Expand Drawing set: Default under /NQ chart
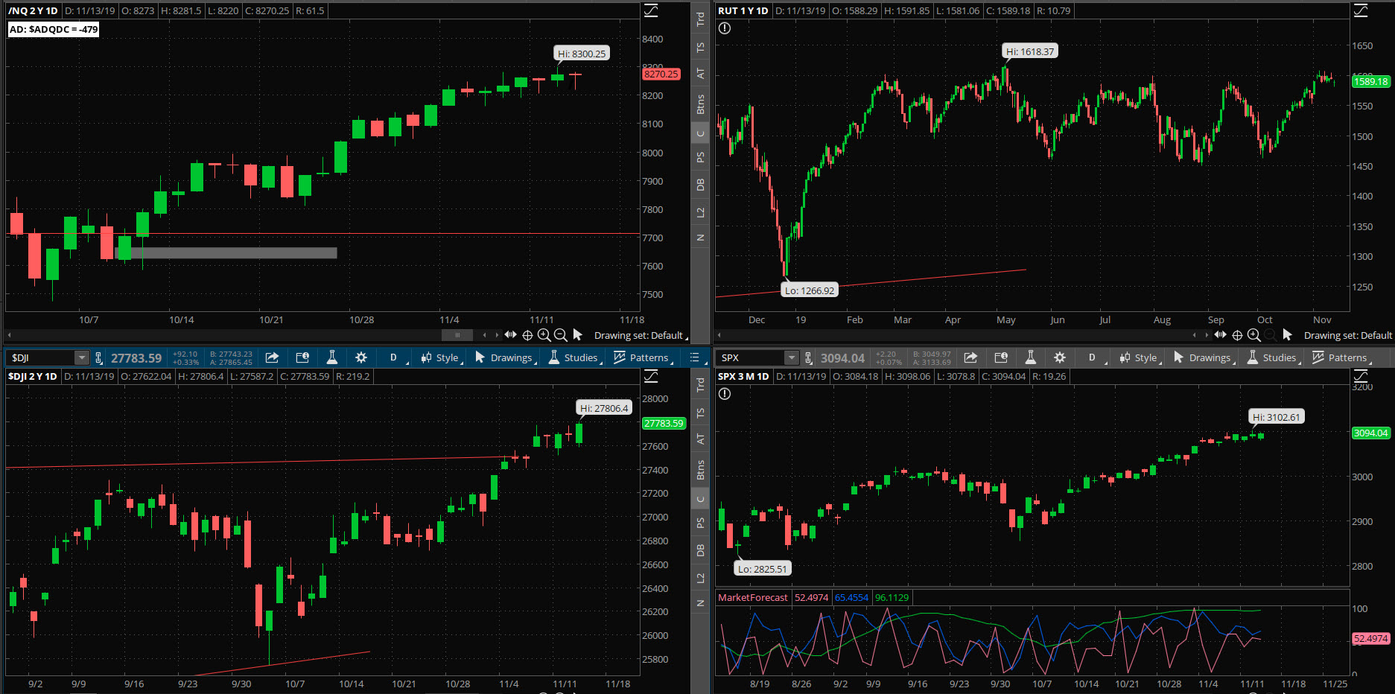The width and height of the screenshot is (1395, 694). (x=641, y=336)
